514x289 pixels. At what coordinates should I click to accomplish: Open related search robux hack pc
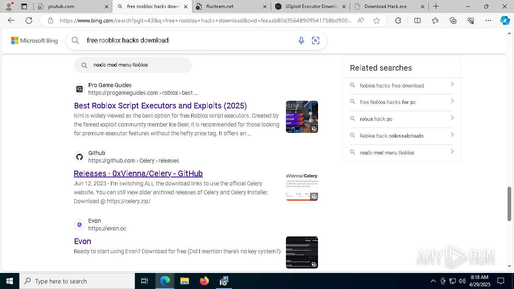tap(402, 119)
